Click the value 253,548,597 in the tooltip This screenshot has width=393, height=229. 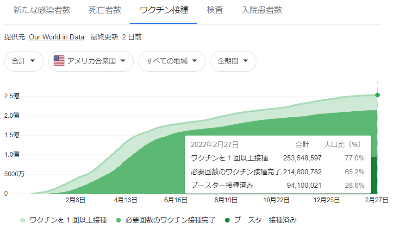click(x=302, y=158)
